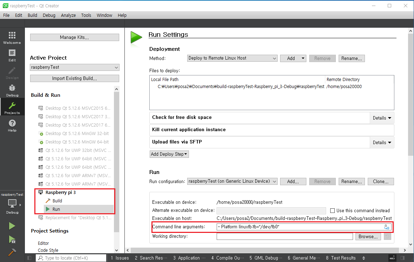Select Qt 5.12.6 for UWP 32bit kit
The height and width of the screenshot is (262, 414).
75,150
